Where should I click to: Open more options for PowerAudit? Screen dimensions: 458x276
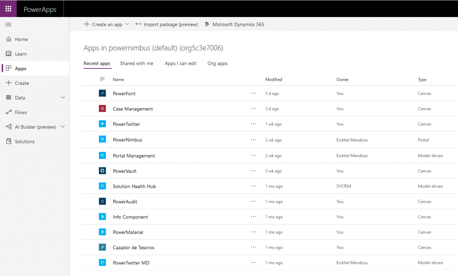(254, 201)
